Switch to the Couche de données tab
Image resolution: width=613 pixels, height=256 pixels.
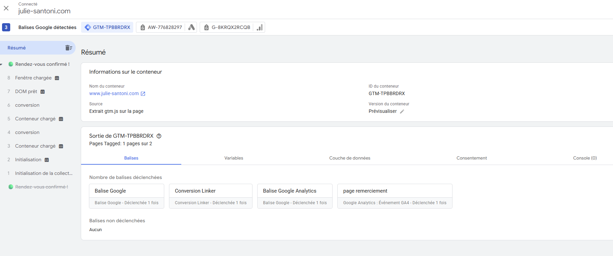coord(350,158)
